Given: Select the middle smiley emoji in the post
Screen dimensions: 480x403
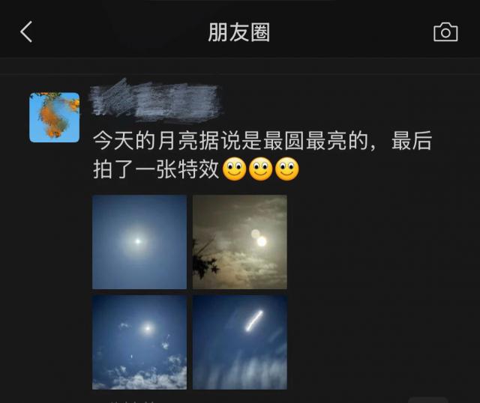Looking at the screenshot, I should click(x=260, y=169).
